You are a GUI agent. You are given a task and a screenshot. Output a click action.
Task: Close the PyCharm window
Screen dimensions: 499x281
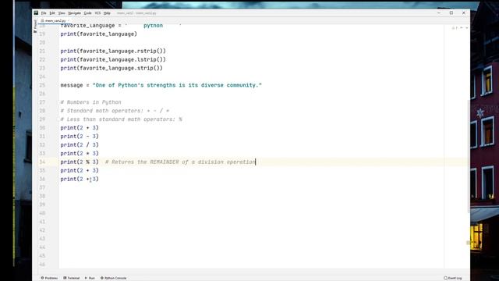(x=464, y=13)
